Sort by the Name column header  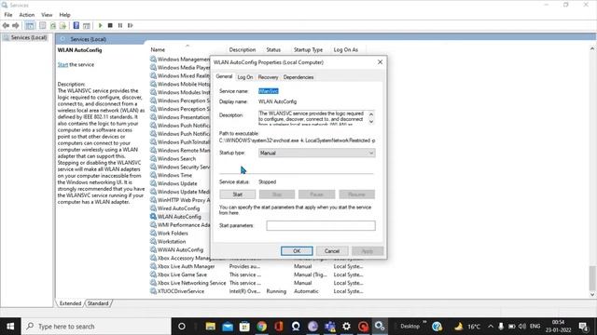158,49
